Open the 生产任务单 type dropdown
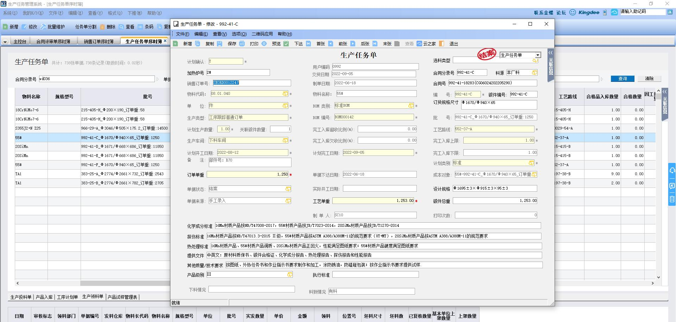Viewport: 676px width, 322px height. pos(538,55)
